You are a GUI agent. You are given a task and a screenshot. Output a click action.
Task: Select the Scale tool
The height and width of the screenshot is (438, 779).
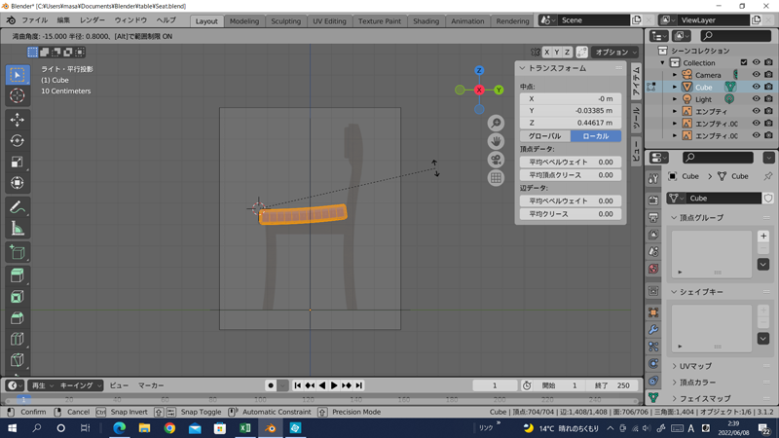tap(18, 162)
